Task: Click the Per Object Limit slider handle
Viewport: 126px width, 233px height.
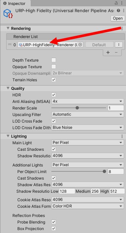Action: click(x=104, y=171)
